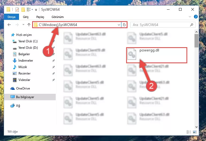
Task: Click the Properties quick access toolbar icon
Action: pyautogui.click(x=17, y=9)
